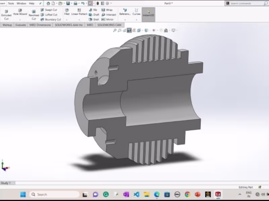Select the Wrap feature tool
Screen dimensions: 269x201
coord(108,10)
